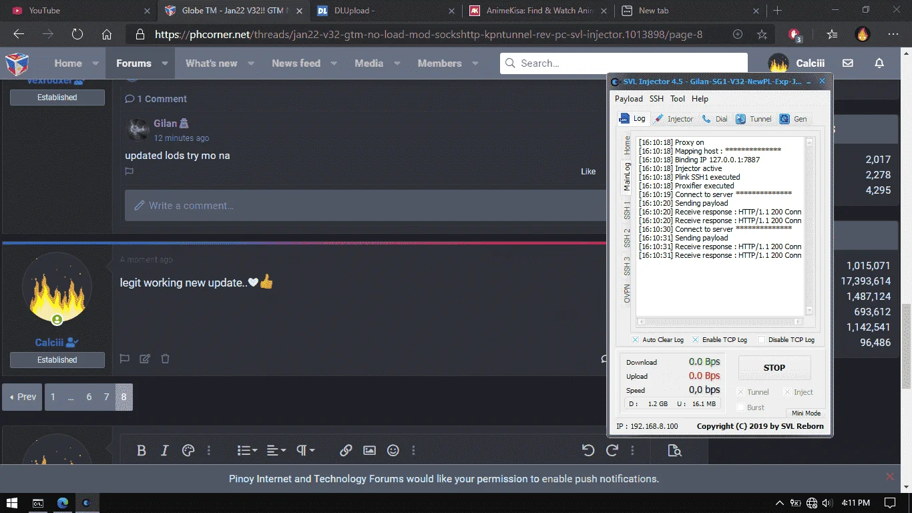
Task: Open the flame profile icon in browser toolbar
Action: tap(863, 35)
